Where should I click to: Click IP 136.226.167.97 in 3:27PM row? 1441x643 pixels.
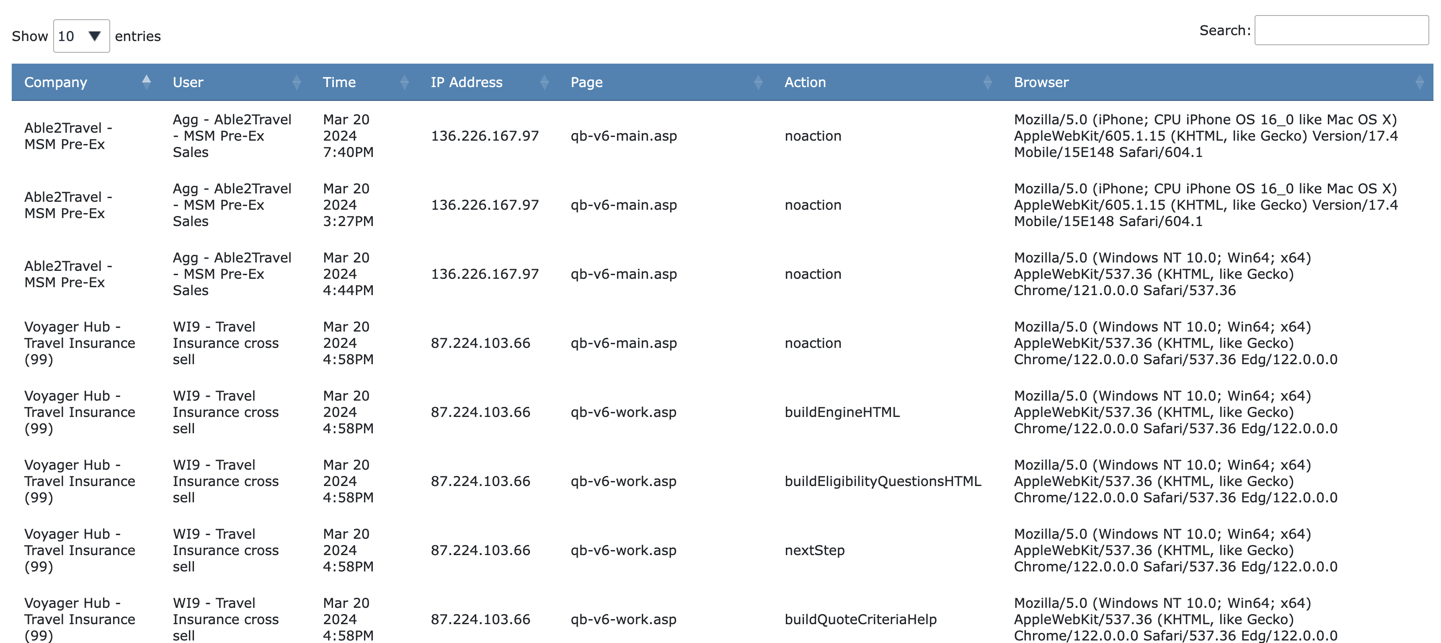coord(484,205)
